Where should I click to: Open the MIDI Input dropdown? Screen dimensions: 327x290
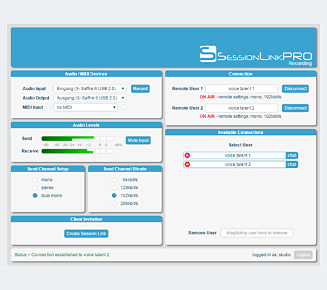86,107
